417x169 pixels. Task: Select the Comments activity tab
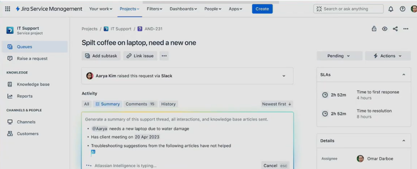(x=140, y=104)
